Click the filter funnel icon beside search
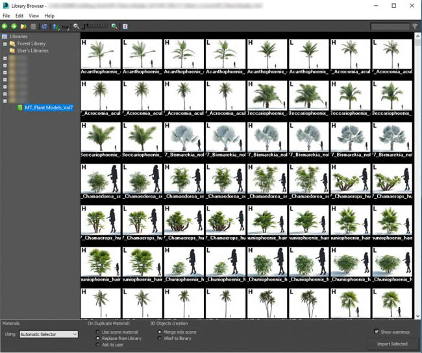Image resolution: width=422 pixels, height=353 pixels. [x=415, y=27]
